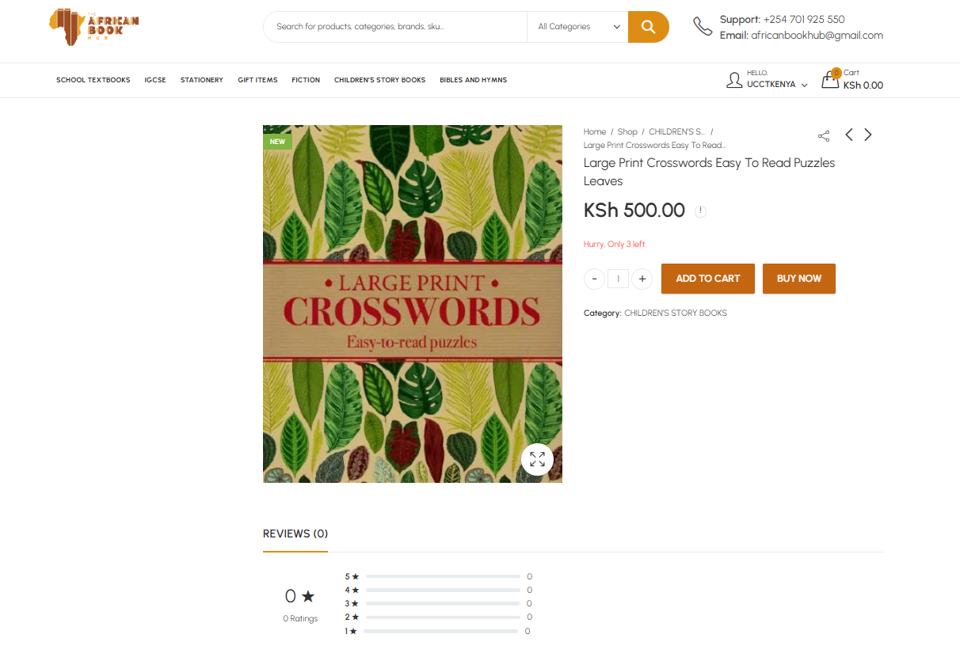The image size is (960, 657).
Task: Click the price info exclamation icon
Action: (x=700, y=211)
